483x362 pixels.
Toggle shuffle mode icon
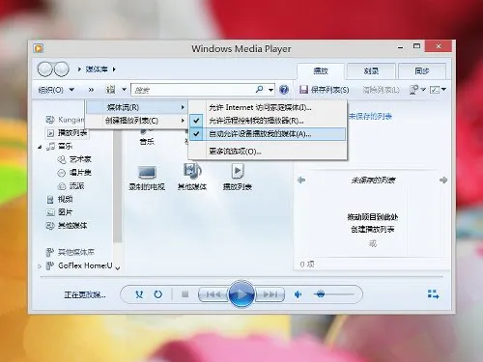click(139, 294)
